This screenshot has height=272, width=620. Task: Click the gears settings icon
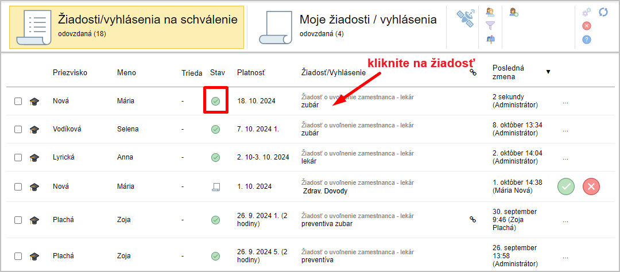(x=586, y=11)
